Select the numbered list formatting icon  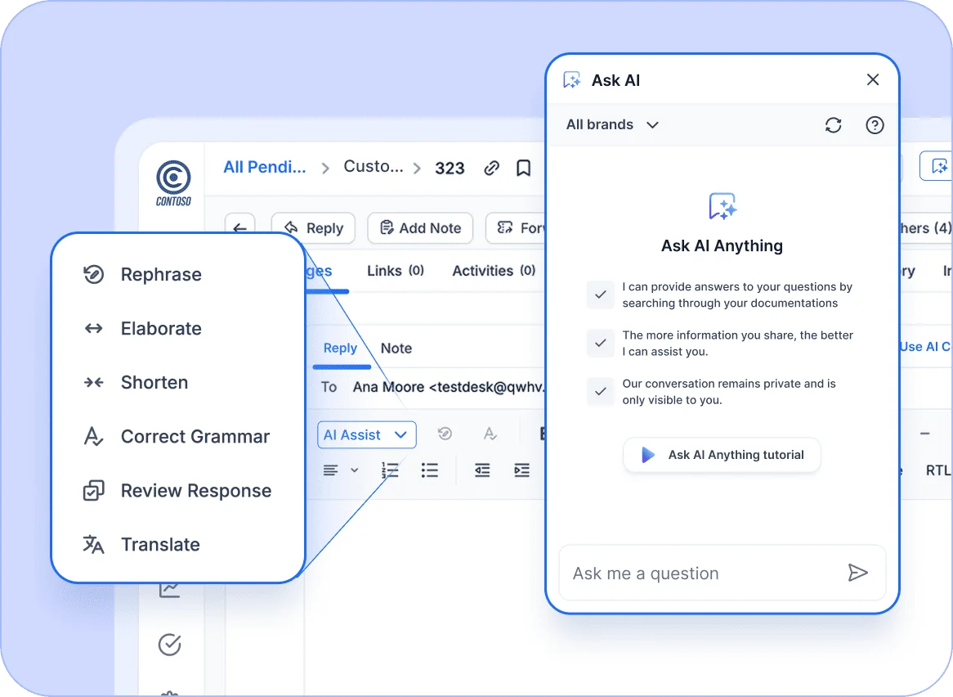click(x=390, y=470)
